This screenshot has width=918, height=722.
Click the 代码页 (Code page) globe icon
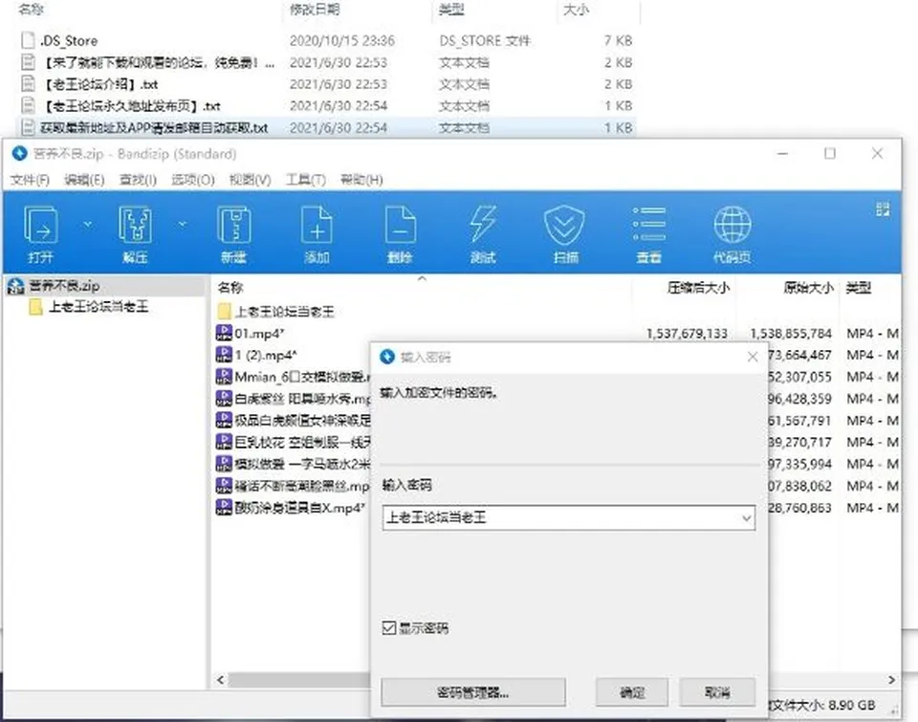(732, 225)
